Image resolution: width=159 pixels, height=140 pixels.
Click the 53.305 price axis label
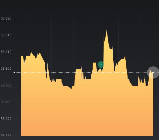click(x=6, y=68)
